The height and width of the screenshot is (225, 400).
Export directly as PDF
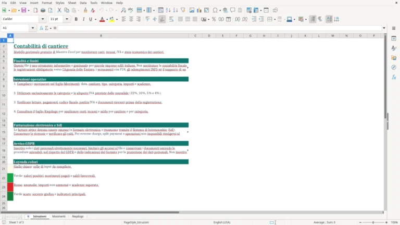(35, 10)
